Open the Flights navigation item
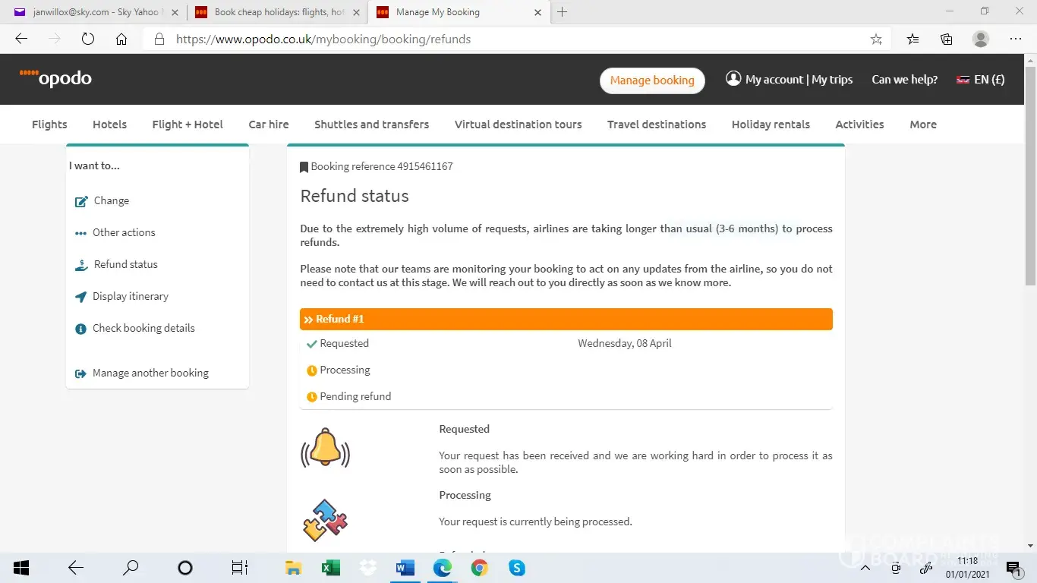Image resolution: width=1037 pixels, height=583 pixels. coord(49,124)
